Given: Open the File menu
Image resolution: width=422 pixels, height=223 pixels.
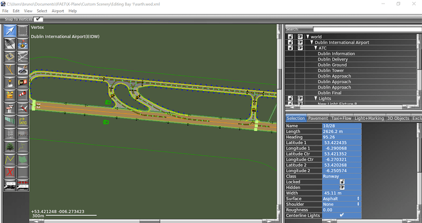Looking at the screenshot, I should click(x=5, y=11).
